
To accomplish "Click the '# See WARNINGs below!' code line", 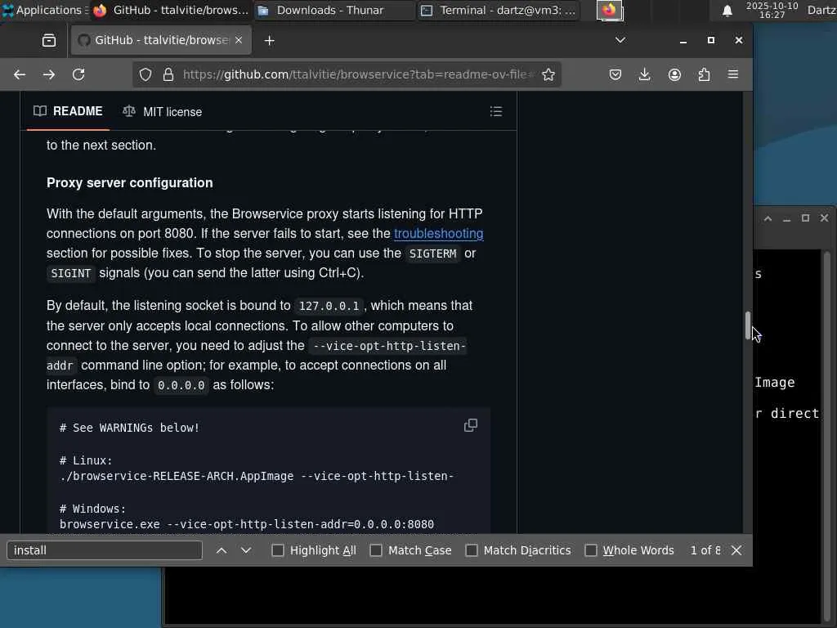I will click(129, 428).
